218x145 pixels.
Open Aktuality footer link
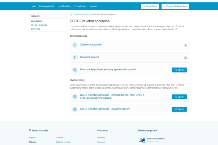coord(32,142)
